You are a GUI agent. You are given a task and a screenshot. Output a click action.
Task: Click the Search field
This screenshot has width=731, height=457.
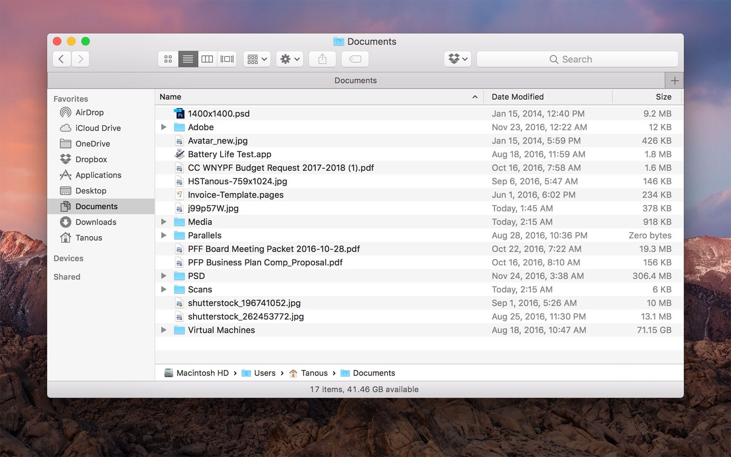click(x=577, y=59)
